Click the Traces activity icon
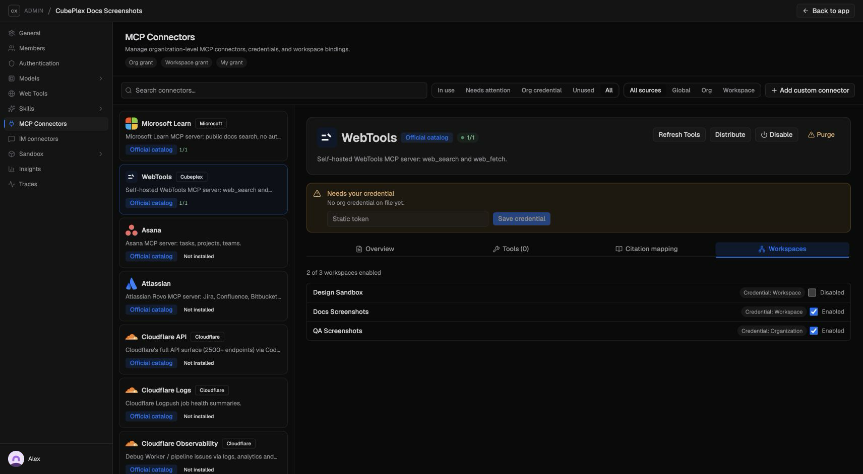863x474 pixels. pyautogui.click(x=12, y=184)
